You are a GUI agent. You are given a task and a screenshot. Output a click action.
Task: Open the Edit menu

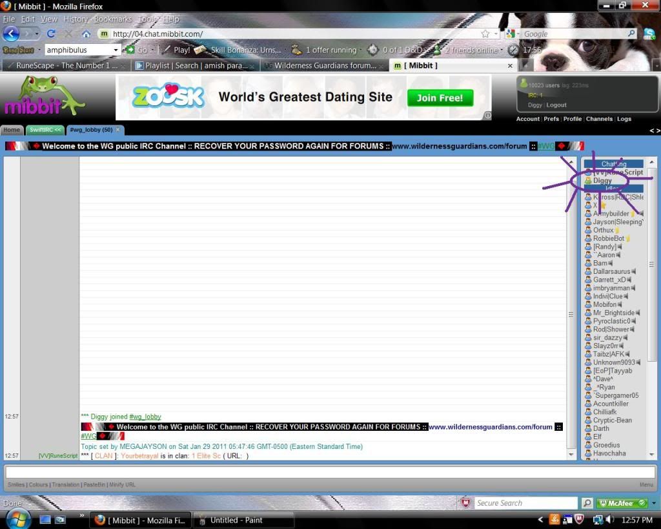point(27,19)
